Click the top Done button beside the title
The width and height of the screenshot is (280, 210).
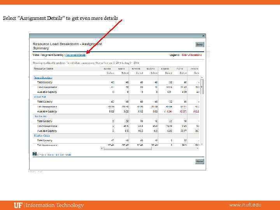(199, 44)
